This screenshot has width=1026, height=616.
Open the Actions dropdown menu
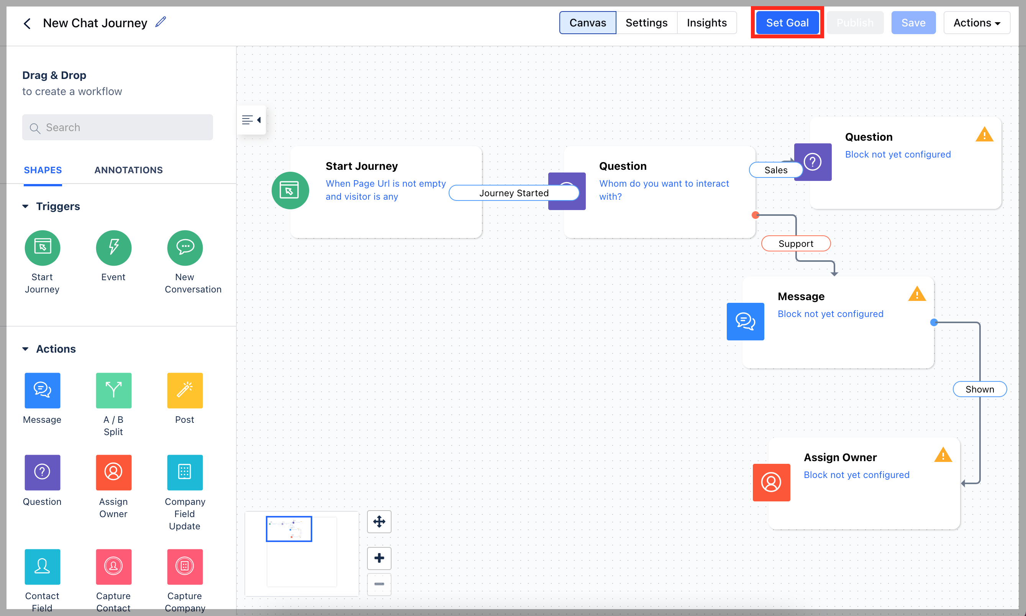(976, 23)
